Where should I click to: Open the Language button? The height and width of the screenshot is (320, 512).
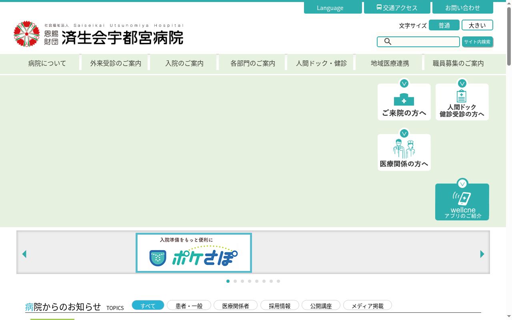coord(333,8)
